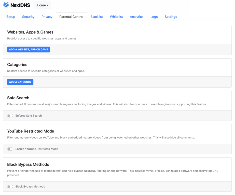Click the Enable YouTube Restricted Mode label
Screen dimensions: 235x195
37,149
